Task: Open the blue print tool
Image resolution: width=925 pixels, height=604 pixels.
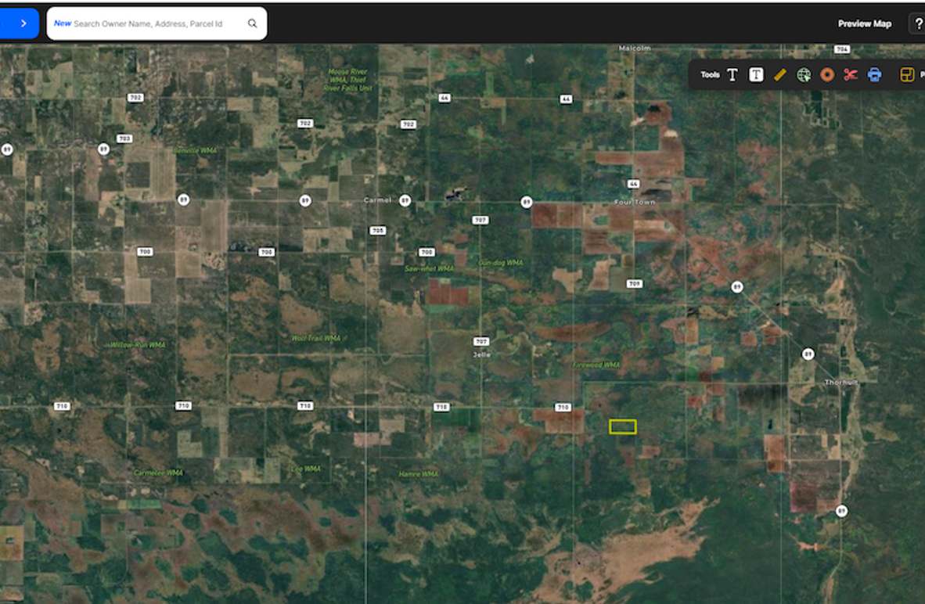Action: (x=874, y=75)
